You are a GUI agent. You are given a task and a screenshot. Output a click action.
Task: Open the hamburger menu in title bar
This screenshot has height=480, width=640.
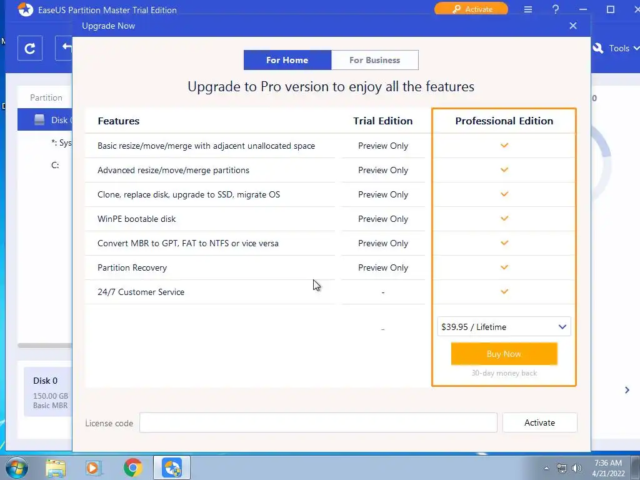527,9
